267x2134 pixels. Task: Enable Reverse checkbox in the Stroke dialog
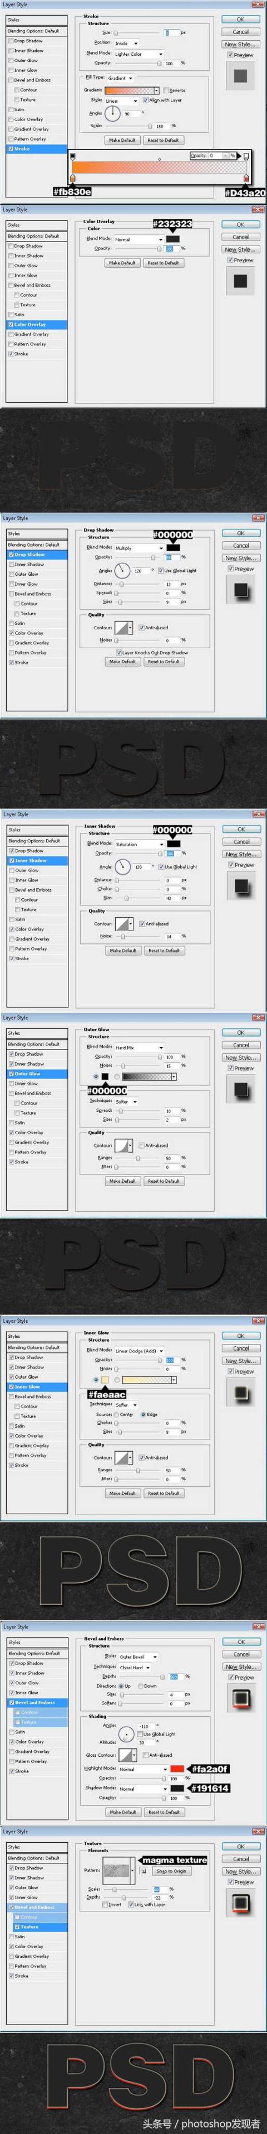166,90
